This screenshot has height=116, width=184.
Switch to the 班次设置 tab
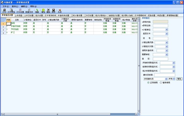tap(39, 15)
